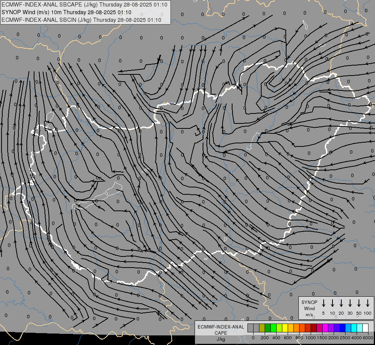Click the 20 m/s wind arrow in legend
The image size is (375, 345).
pos(341,303)
